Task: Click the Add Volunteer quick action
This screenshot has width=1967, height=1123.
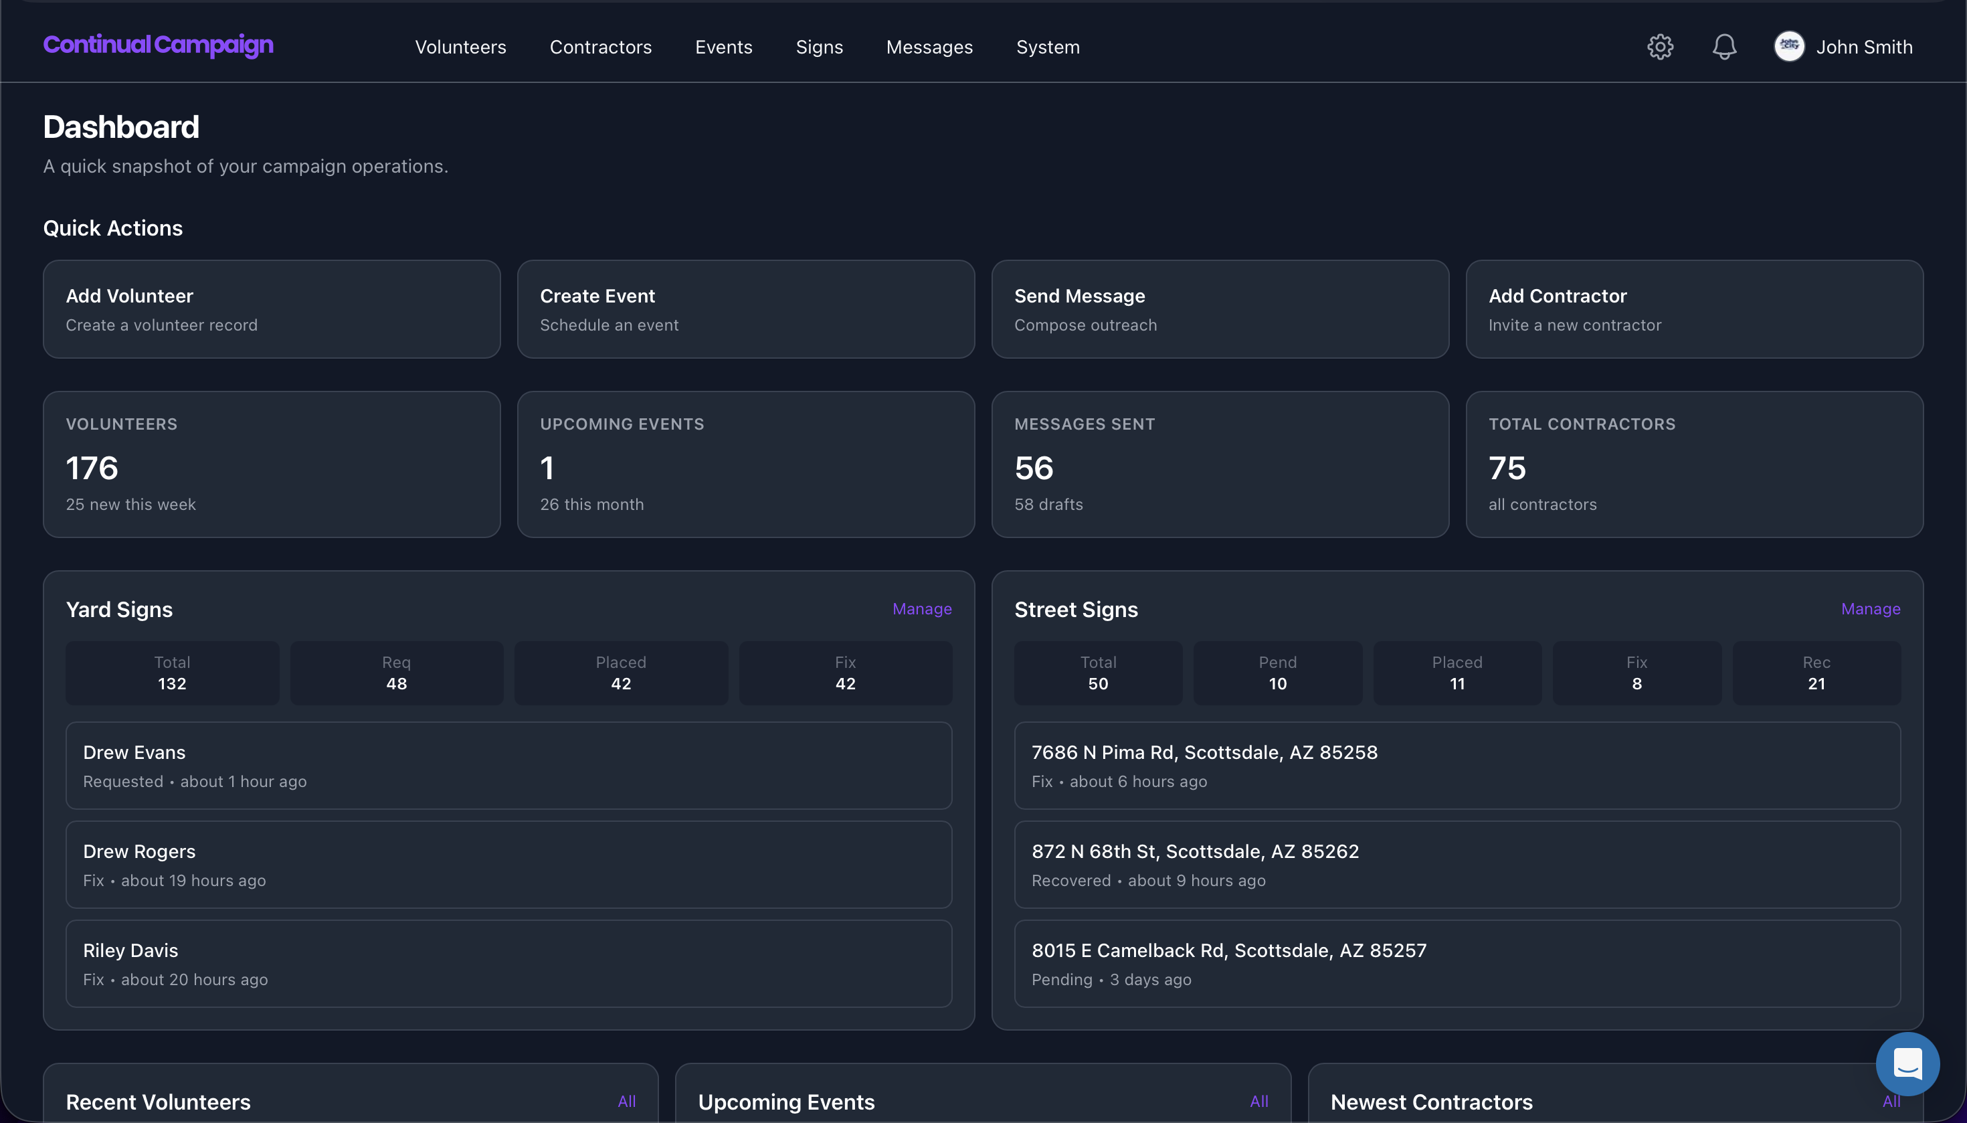Action: (x=272, y=309)
